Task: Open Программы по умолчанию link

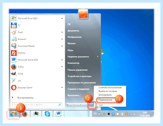Action: (81, 83)
